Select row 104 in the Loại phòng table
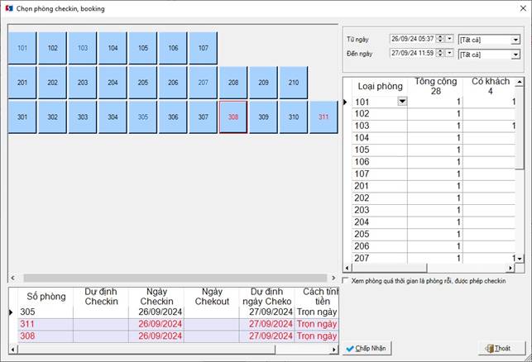This screenshot has width=532, height=362. pyautogui.click(x=434, y=138)
